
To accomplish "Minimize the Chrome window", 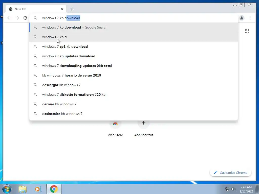I will tap(235, 5).
